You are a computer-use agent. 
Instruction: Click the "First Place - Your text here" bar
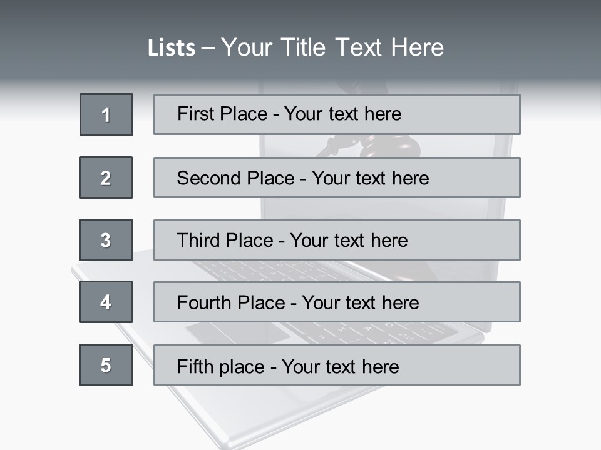[x=337, y=114]
